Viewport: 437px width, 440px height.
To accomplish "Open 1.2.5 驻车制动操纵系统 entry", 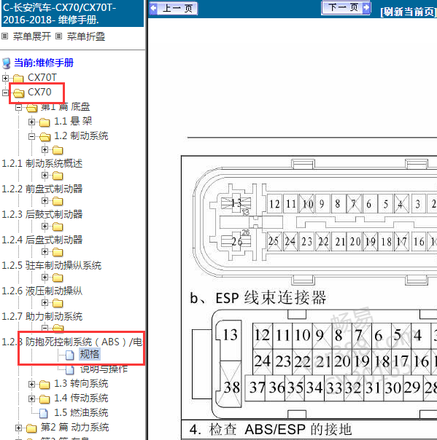I will [52, 265].
